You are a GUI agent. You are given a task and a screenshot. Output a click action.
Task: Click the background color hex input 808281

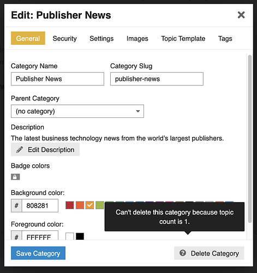40,206
